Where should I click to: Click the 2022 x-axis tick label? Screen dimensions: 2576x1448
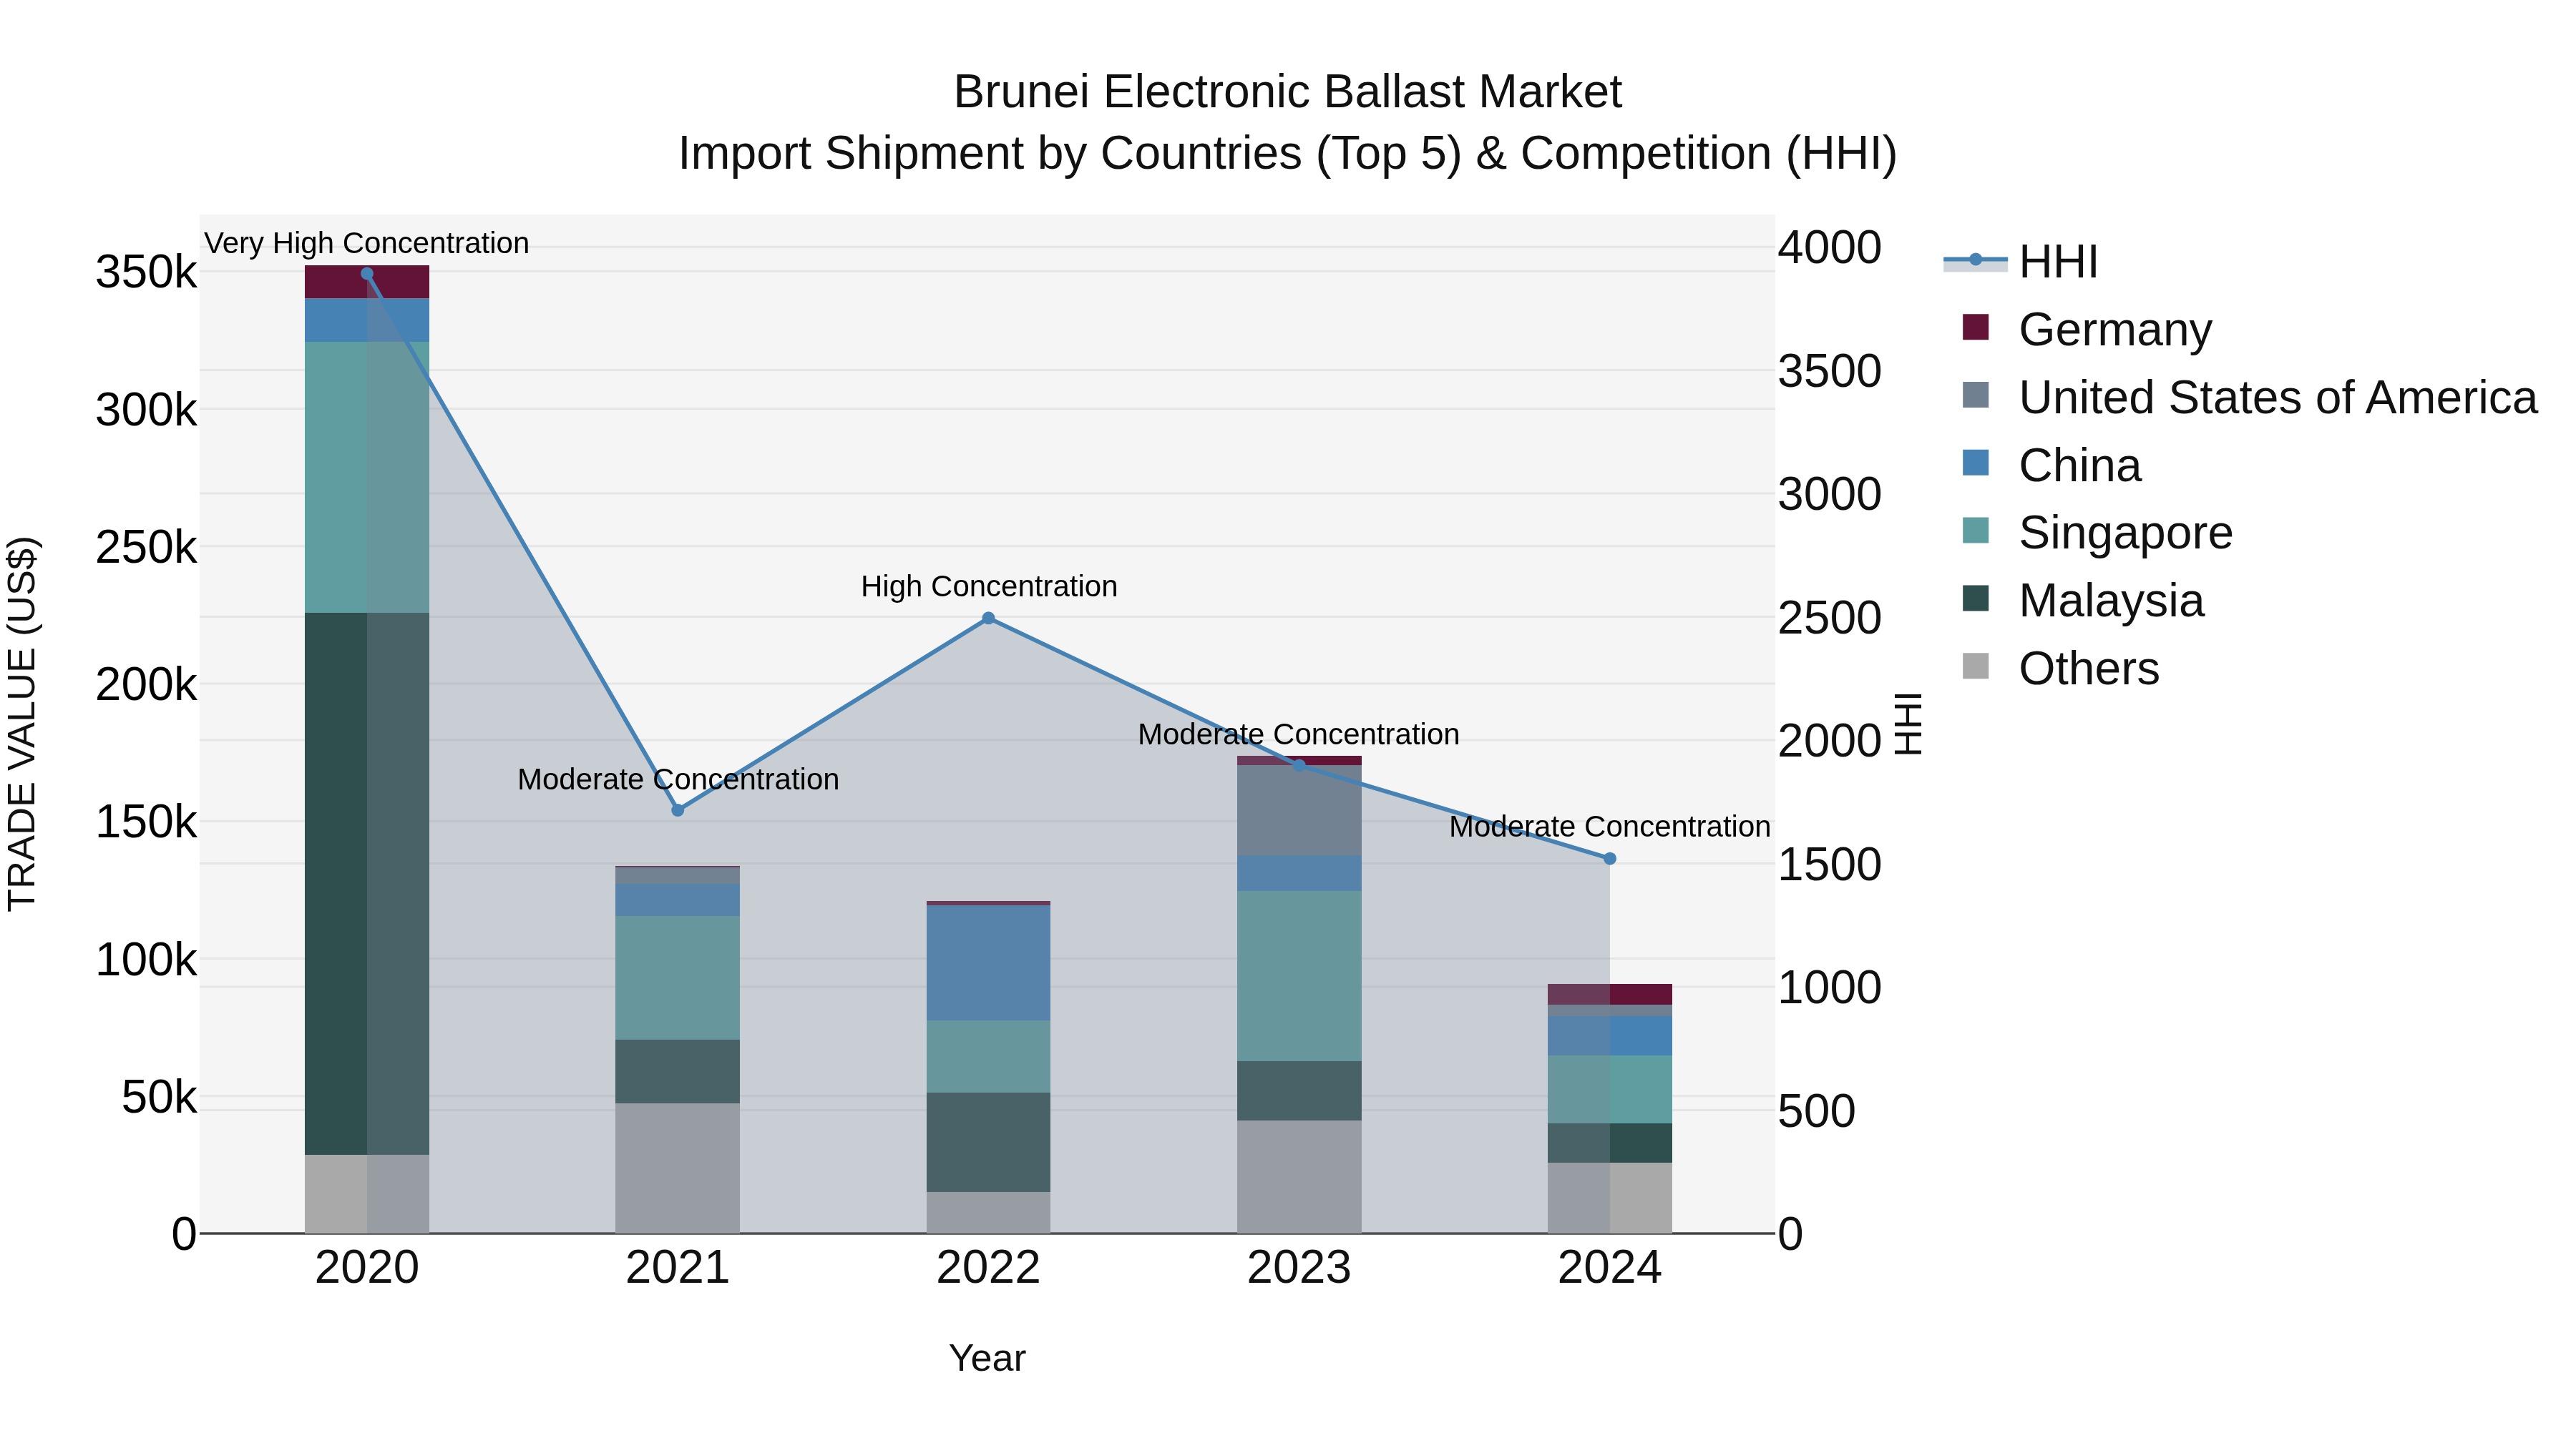pyautogui.click(x=989, y=1268)
